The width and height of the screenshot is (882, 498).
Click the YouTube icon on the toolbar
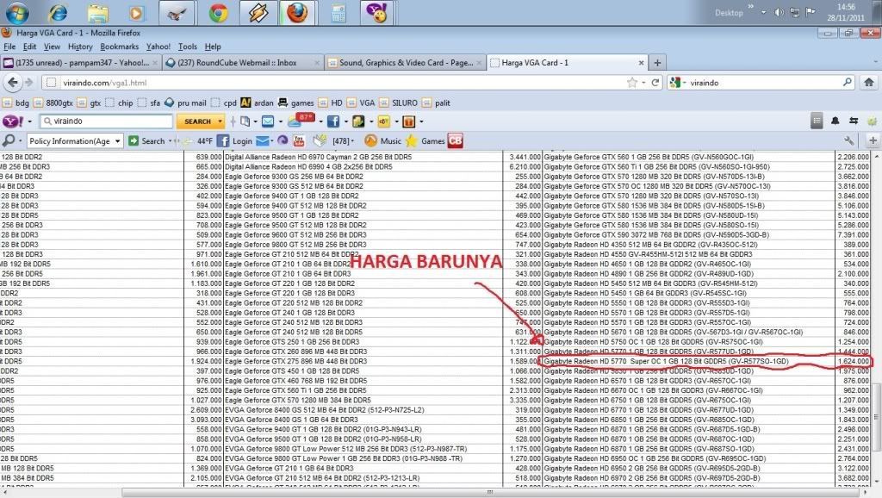pos(299,140)
